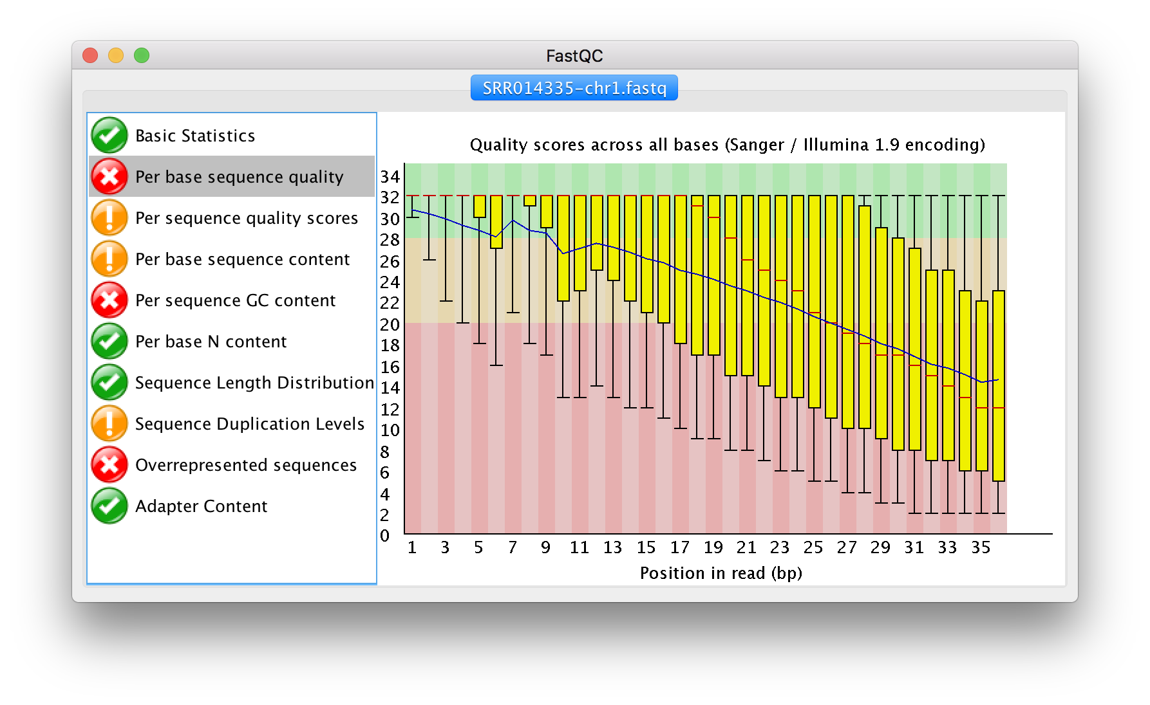Viewport: 1150px width, 705px height.
Task: Click the orange warning icon for Per base sequence content
Action: point(109,259)
